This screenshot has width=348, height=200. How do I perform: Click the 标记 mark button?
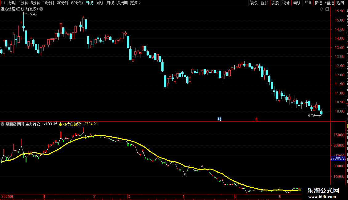(x=318, y=3)
